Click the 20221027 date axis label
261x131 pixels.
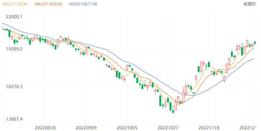168,128
